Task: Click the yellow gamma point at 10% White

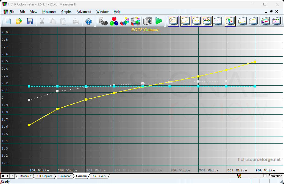Action: [x=29, y=125]
